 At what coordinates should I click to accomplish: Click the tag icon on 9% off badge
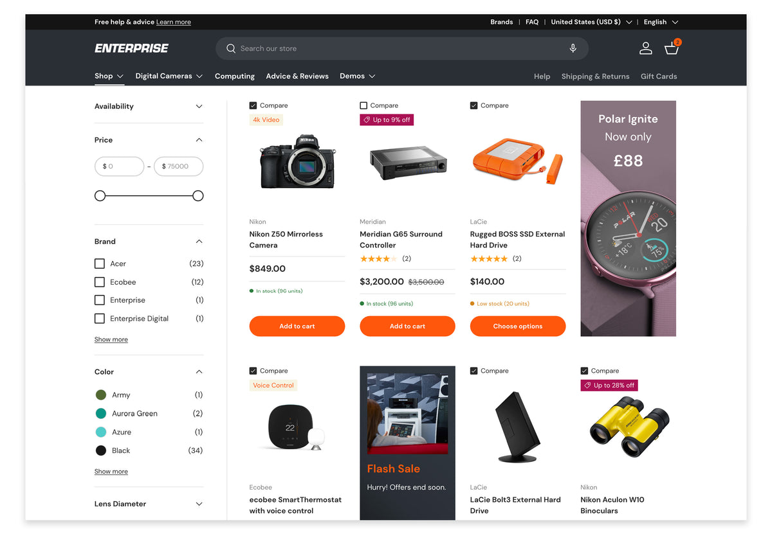coord(367,120)
